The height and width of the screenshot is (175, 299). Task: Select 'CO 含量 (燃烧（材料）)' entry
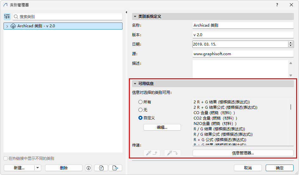coord(214,113)
